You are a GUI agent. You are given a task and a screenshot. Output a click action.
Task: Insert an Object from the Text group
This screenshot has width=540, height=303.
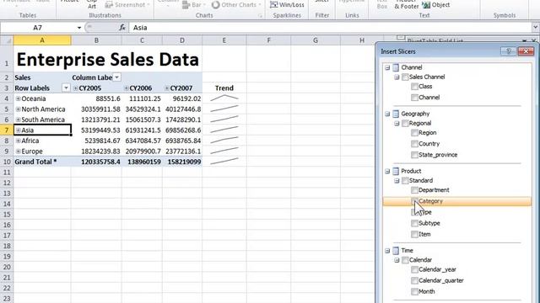click(x=436, y=5)
